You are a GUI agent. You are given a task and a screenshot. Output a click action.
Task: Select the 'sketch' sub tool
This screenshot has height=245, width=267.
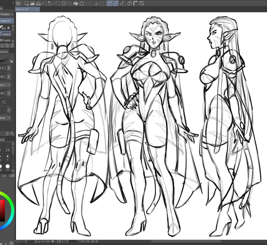coord(6,34)
